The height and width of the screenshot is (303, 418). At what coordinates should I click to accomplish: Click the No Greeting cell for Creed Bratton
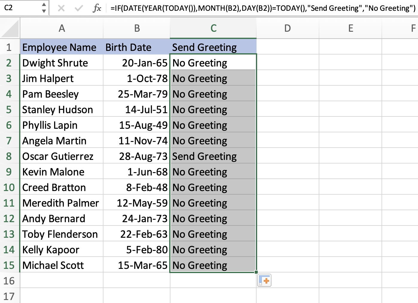[x=213, y=187]
